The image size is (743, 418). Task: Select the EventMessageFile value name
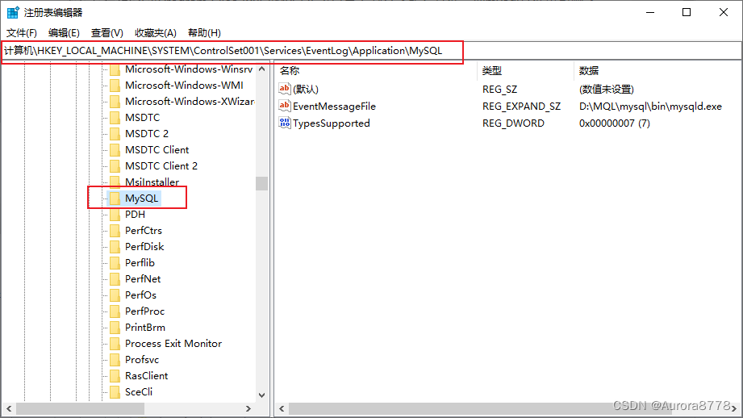pos(334,107)
